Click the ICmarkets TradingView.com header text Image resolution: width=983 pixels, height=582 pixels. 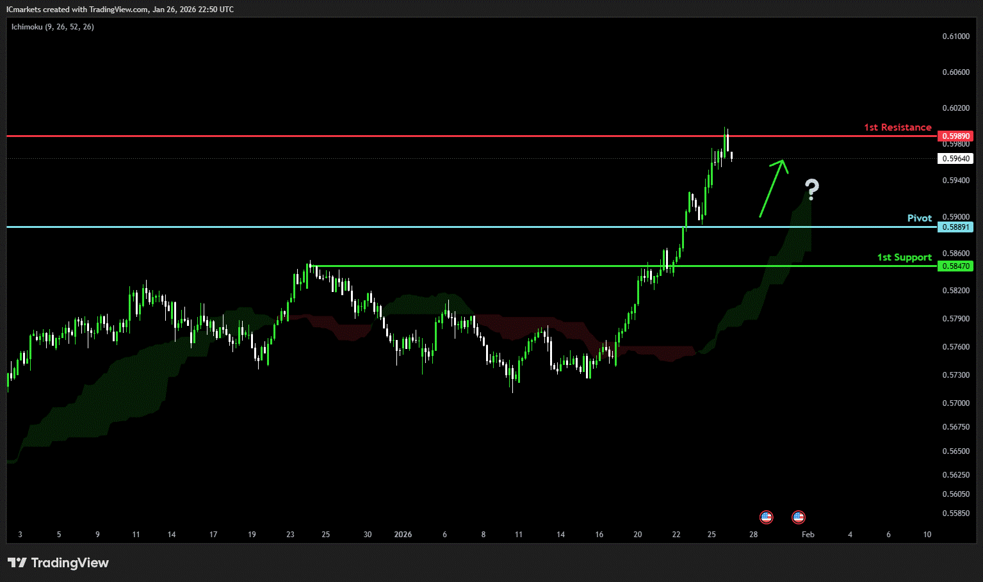click(x=120, y=10)
